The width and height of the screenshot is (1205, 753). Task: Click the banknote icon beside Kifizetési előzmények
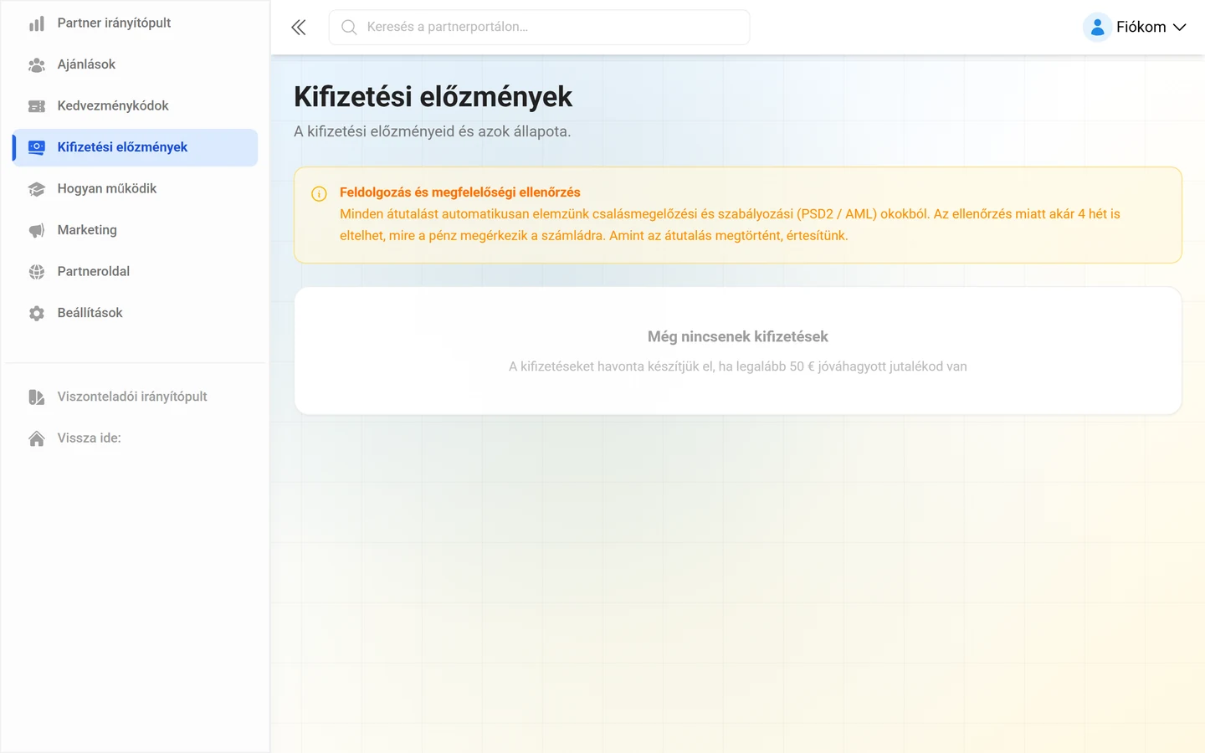click(37, 147)
